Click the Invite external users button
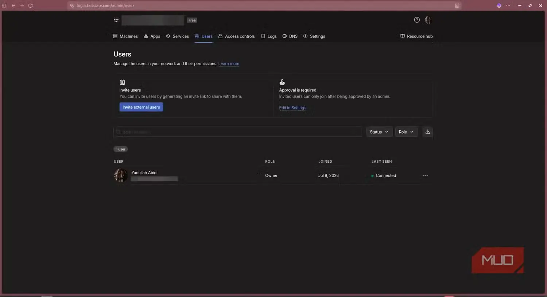 coord(141,107)
